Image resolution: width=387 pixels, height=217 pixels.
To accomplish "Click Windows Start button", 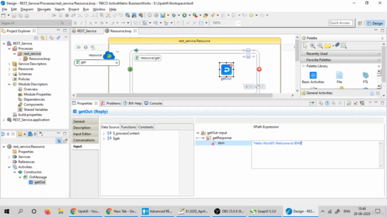I will pos(7,212).
